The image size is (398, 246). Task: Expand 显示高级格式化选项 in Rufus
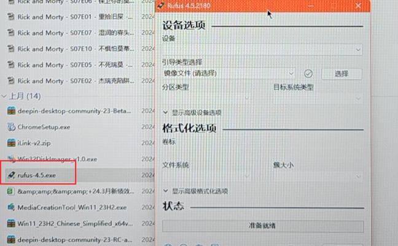[x=195, y=191]
